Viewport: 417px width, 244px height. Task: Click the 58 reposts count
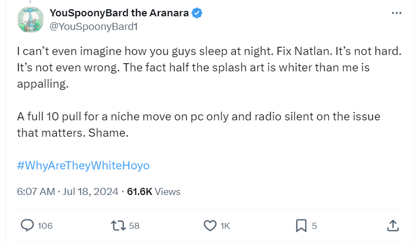134,225
